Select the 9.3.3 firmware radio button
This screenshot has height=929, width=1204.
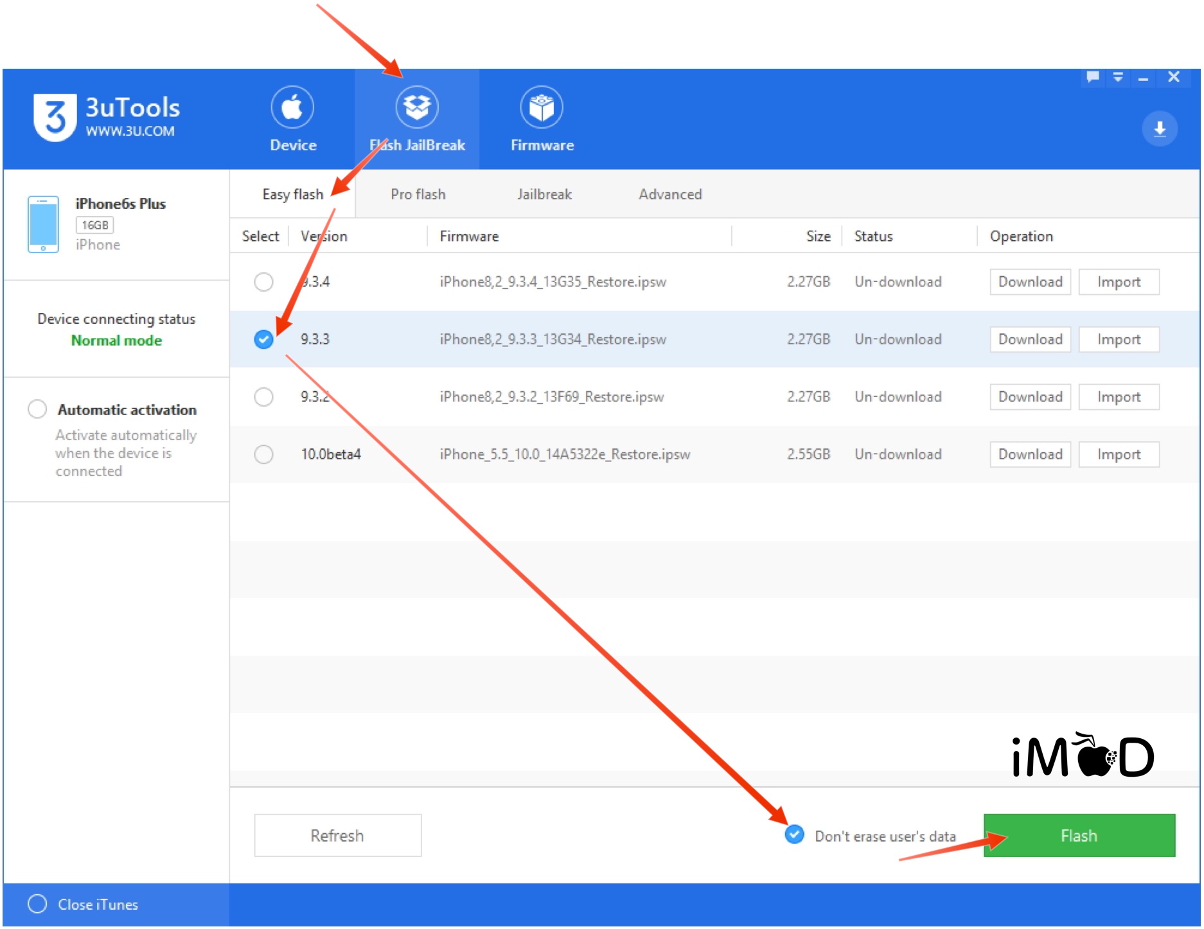point(263,339)
